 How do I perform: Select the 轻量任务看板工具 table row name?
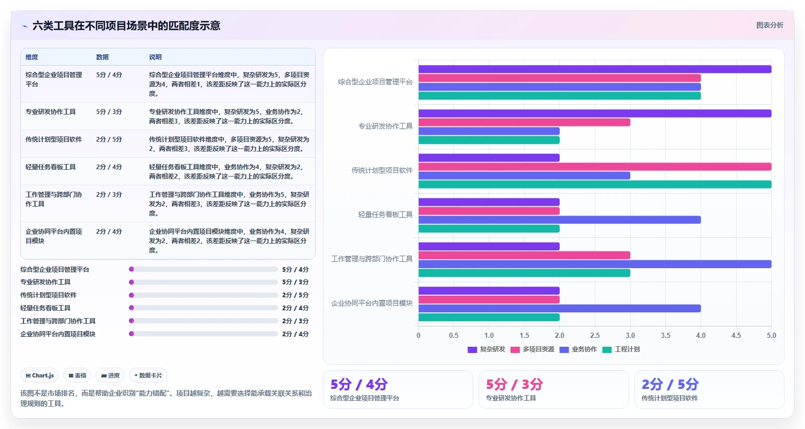(x=51, y=167)
